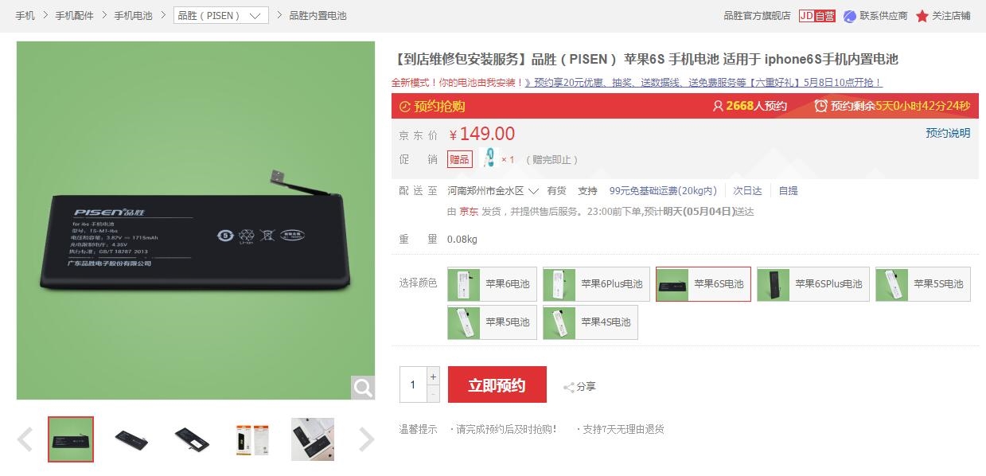
Task: Open 手机配件 breadcrumb category
Action: (74, 15)
